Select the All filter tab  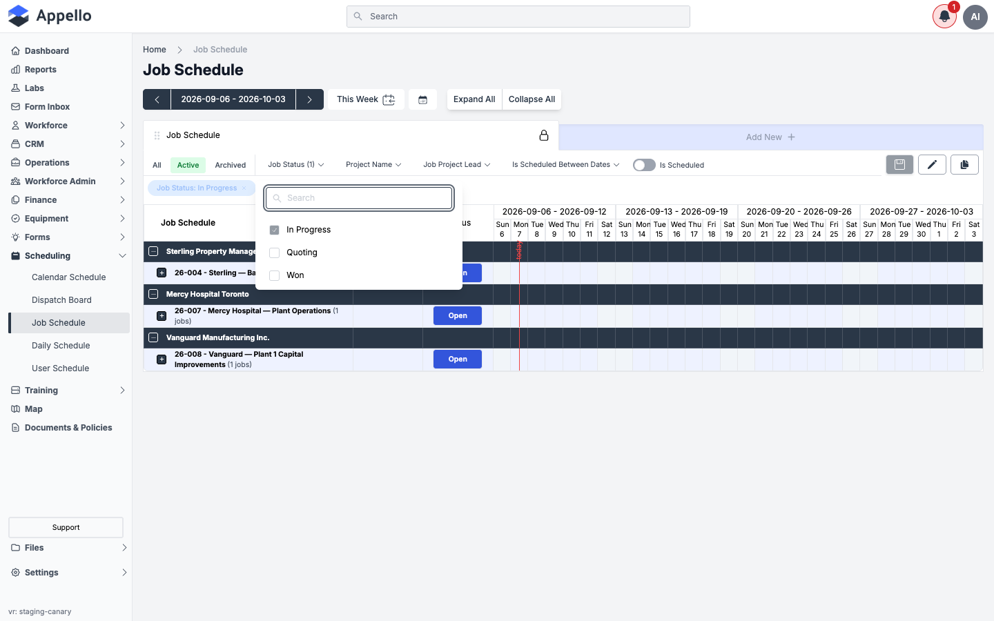pos(157,165)
